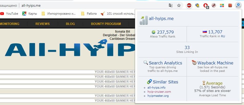Click the All-HYIP site logo
This screenshot has height=105, width=244.
click(x=70, y=48)
